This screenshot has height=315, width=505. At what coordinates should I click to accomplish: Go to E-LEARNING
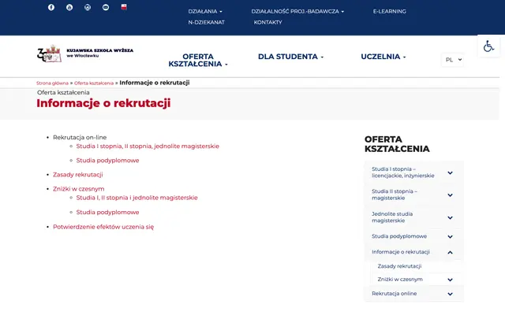tap(389, 11)
